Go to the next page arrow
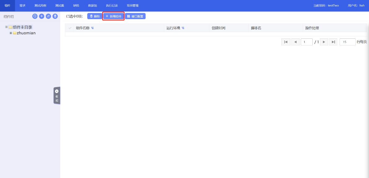This screenshot has height=178, width=369. (x=324, y=42)
